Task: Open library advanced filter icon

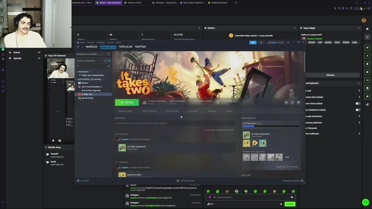Action: (109, 66)
